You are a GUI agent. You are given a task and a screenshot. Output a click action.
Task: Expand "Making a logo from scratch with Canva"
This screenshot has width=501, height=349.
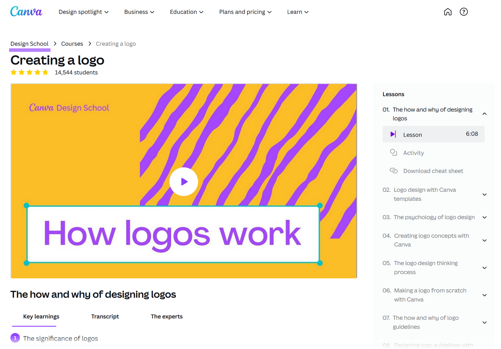pos(485,295)
